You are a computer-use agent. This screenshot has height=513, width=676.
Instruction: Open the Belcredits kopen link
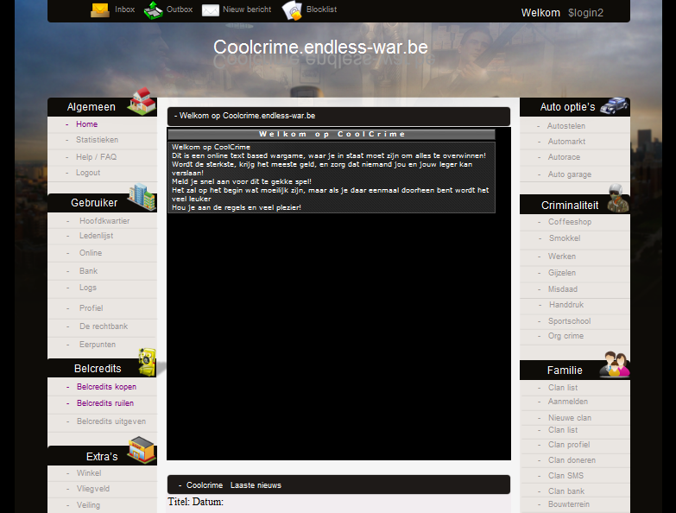[106, 387]
